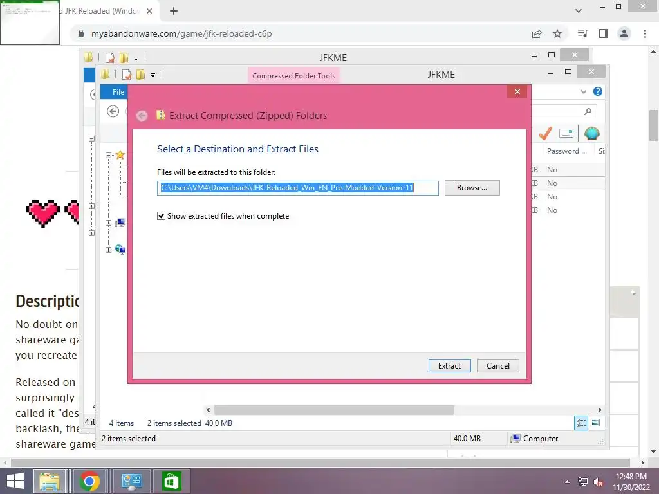Close the JFK Reloaded Chrome tab
Image resolution: width=659 pixels, height=494 pixels.
[149, 11]
